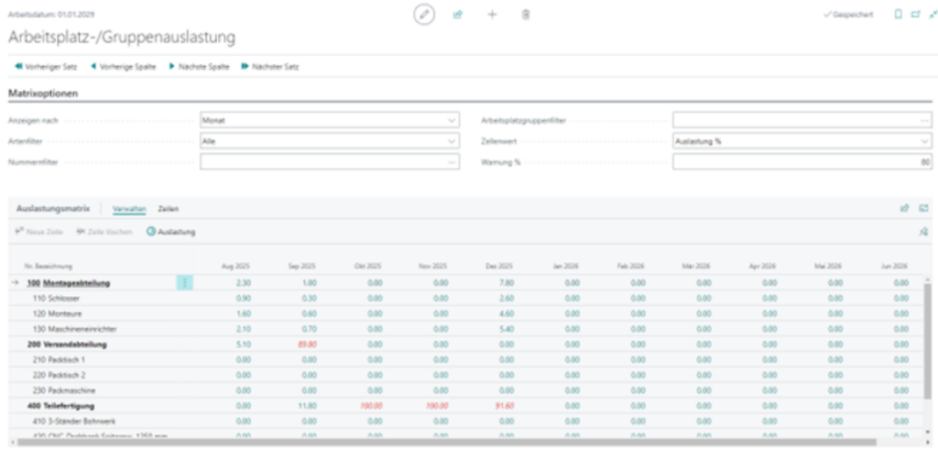938x450 pixels.
Task: Click Teilefertigung 100.00 in Okt 2025
Action: [371, 406]
